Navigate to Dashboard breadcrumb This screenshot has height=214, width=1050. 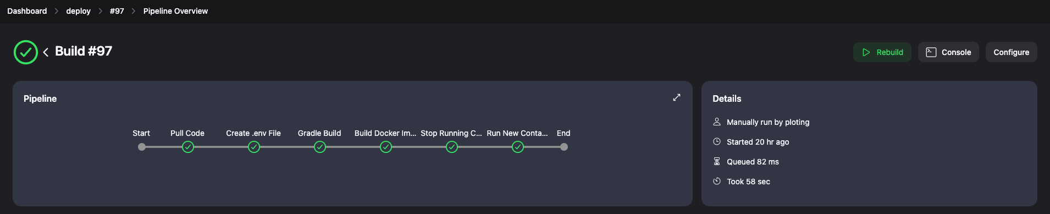coord(27,11)
